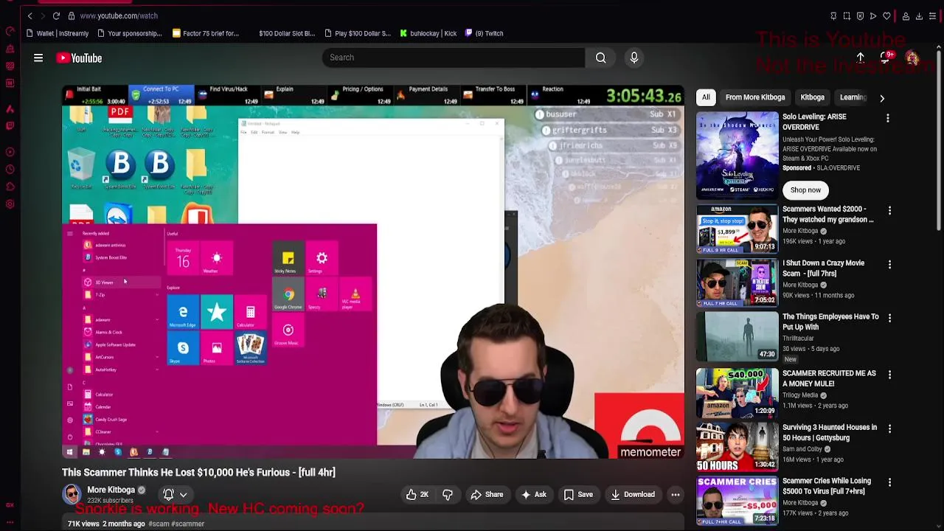Open the Wallet | inStreamly bookmark
The image size is (944, 531).
[57, 33]
